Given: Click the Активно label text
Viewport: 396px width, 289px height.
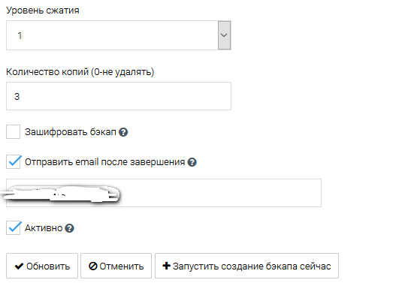Looking at the screenshot, I should 44,228.
